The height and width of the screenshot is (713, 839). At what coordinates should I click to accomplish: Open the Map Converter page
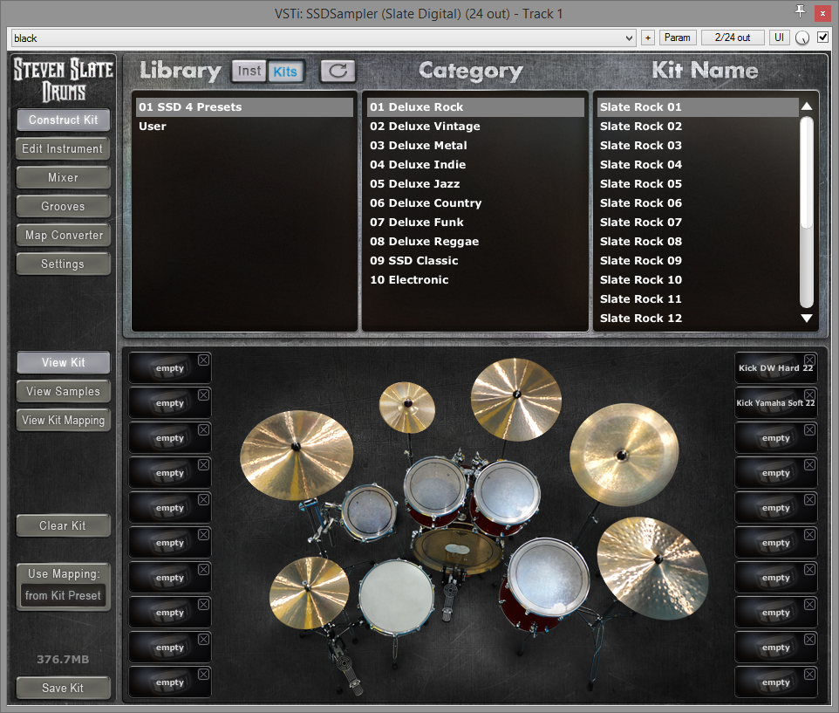pyautogui.click(x=63, y=235)
